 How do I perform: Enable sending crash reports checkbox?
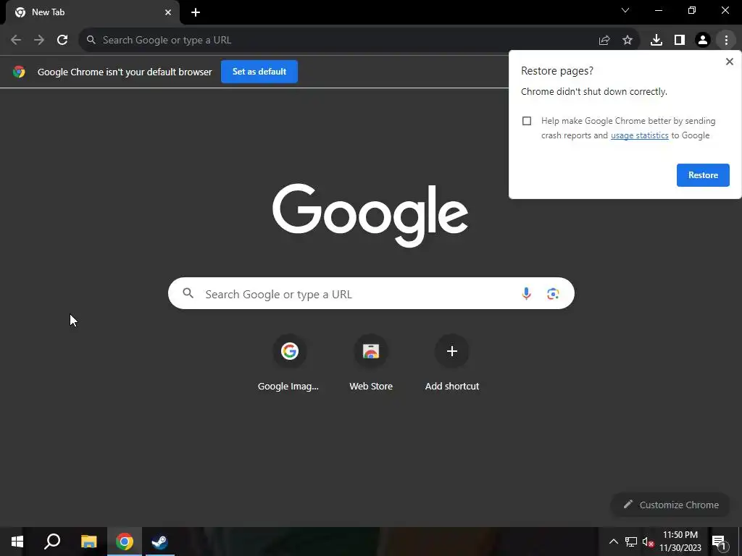pos(527,121)
